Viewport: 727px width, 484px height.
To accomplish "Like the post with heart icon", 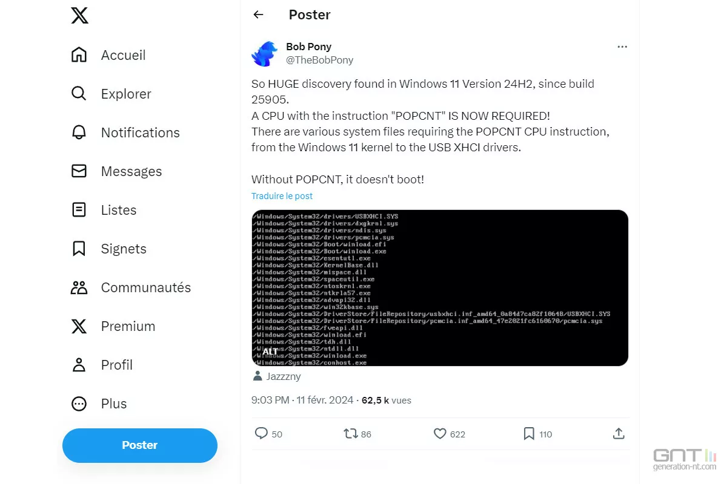I will pyautogui.click(x=440, y=433).
